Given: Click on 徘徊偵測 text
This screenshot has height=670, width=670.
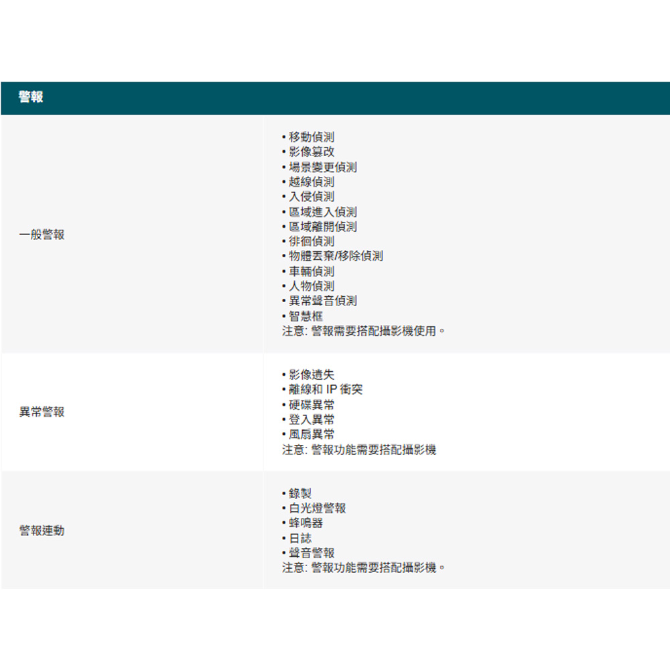Looking at the screenshot, I should pos(312,241).
